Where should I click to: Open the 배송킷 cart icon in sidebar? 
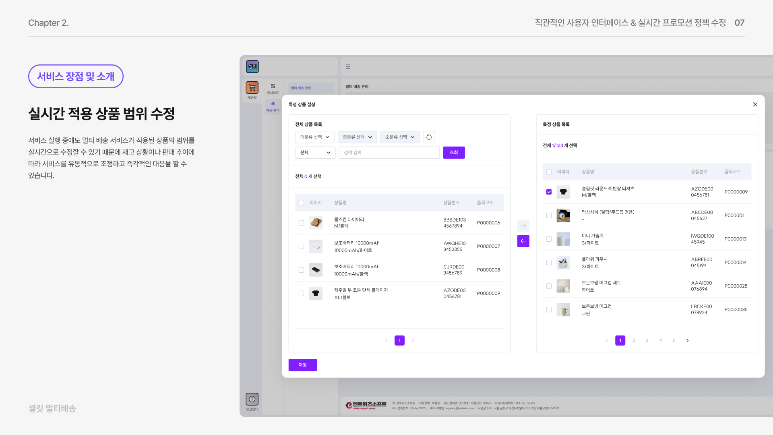pos(252,87)
